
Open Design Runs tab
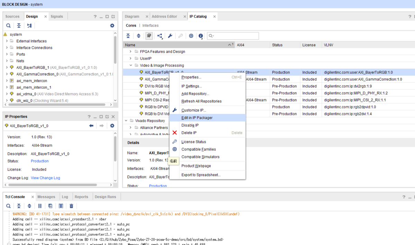tap(105, 197)
